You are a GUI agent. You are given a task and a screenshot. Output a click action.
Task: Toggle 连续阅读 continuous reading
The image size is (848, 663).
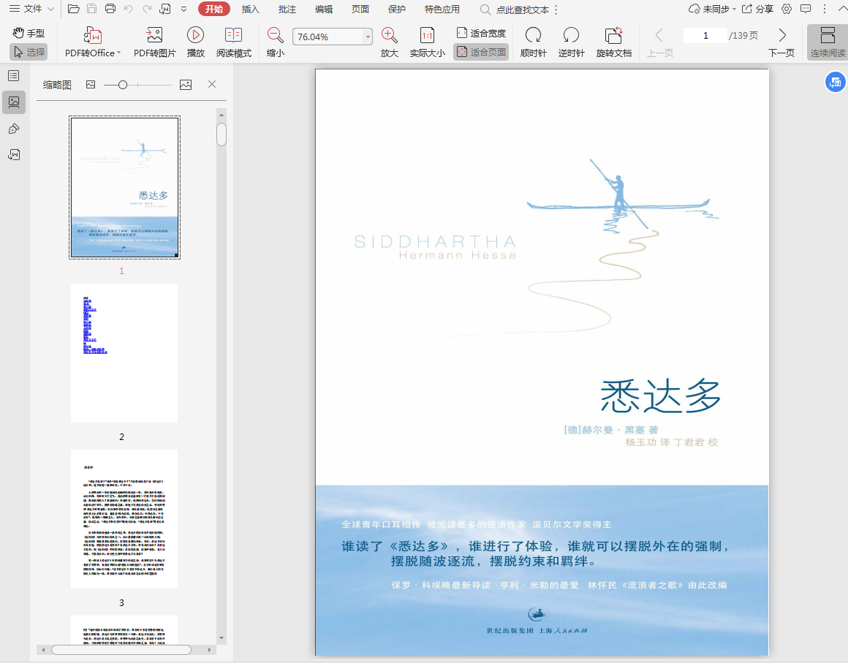[x=828, y=42]
